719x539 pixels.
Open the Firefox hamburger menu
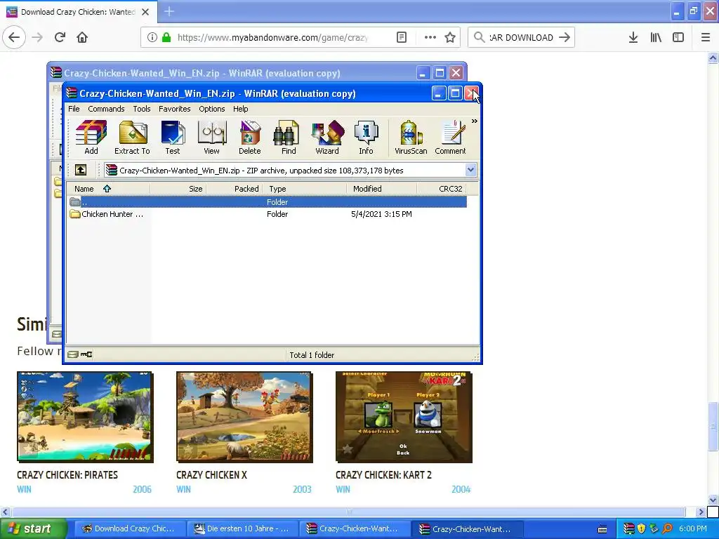[706, 38]
